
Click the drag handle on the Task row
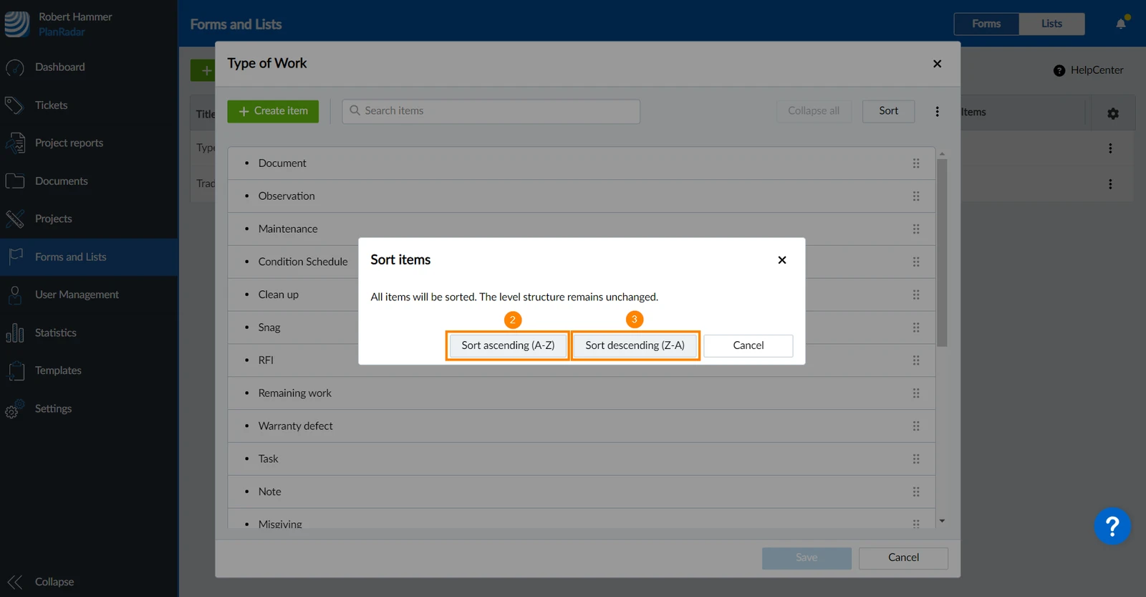tap(916, 459)
